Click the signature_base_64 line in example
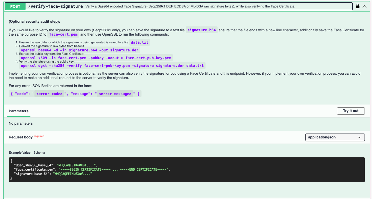Viewport: 372px width, 199px height. (x=53, y=174)
